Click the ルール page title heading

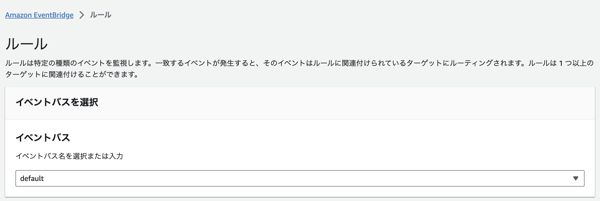click(27, 44)
